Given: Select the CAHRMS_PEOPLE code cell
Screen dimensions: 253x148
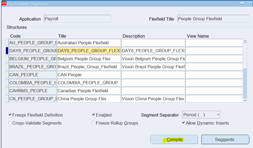Looking at the screenshot, I should [x=33, y=91].
